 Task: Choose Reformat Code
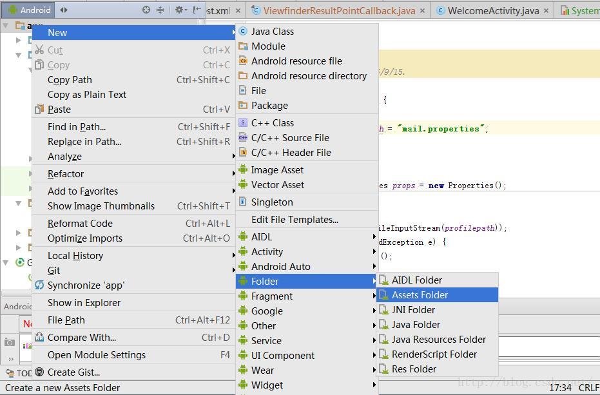click(x=133, y=224)
